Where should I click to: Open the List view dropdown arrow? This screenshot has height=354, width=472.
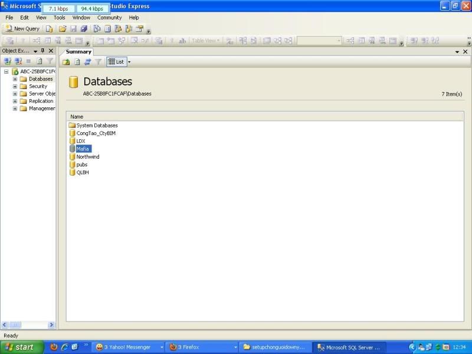coord(129,62)
